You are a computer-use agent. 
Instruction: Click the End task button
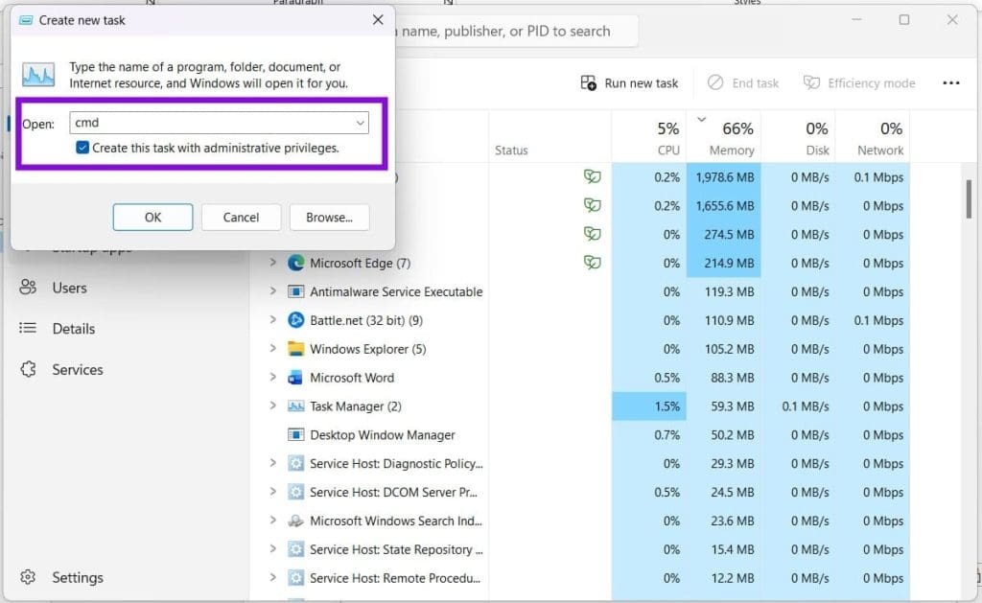point(743,82)
